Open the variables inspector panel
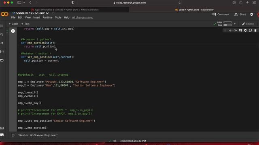259x145 pixels. [x=2, y=52]
